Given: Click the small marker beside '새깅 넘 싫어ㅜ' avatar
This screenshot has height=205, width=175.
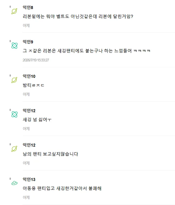Looking at the screenshot, I should tap(10, 110).
